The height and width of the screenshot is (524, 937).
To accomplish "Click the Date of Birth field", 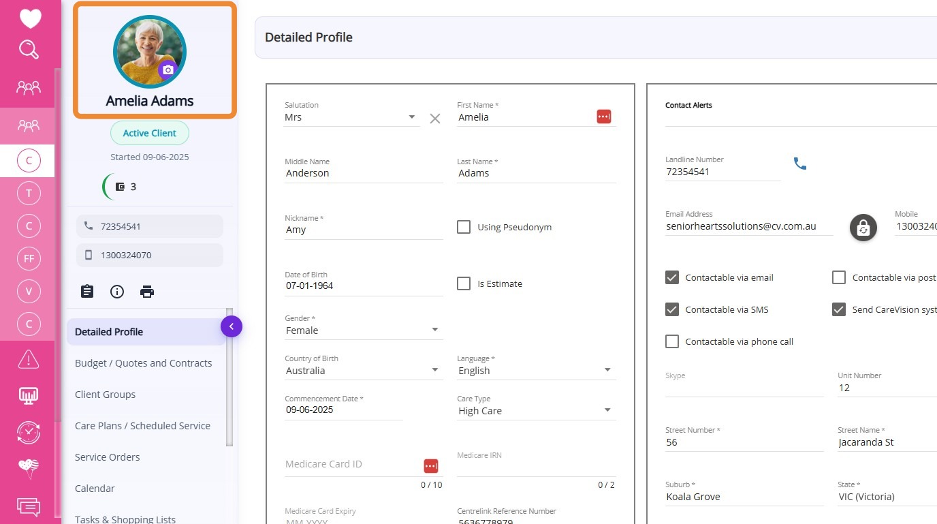I will pos(363,286).
